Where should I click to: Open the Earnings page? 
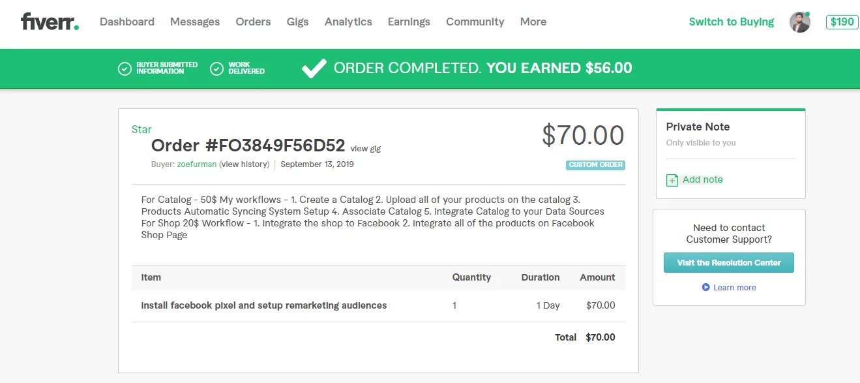pos(409,22)
